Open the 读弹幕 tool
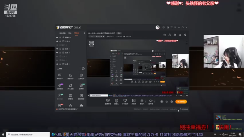The width and height of the screenshot is (244, 137). click(x=81, y=86)
